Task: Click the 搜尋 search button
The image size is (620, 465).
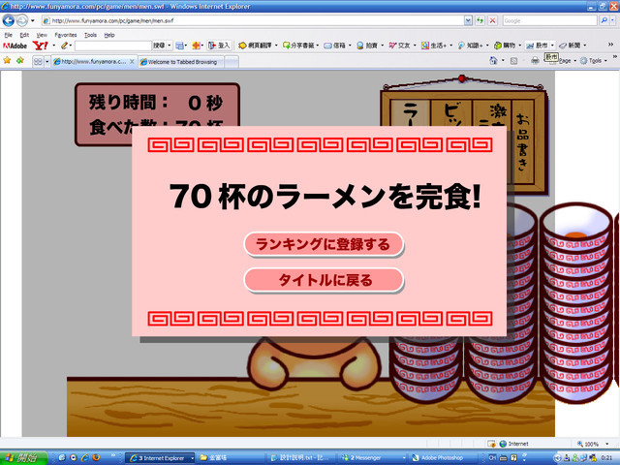Action: pos(159,46)
